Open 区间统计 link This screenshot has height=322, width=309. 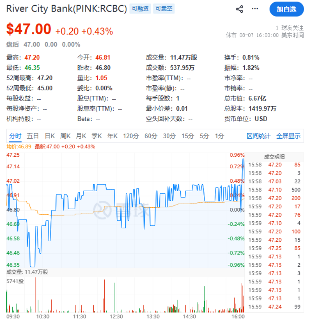click(259, 136)
